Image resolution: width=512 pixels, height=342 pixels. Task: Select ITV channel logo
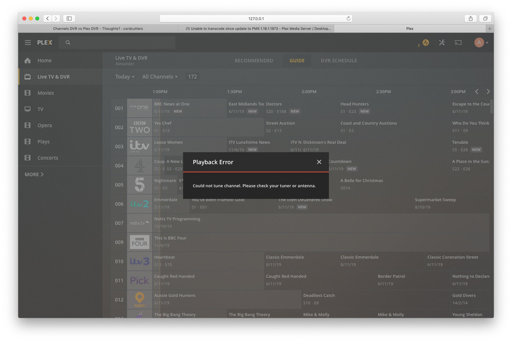pos(140,146)
